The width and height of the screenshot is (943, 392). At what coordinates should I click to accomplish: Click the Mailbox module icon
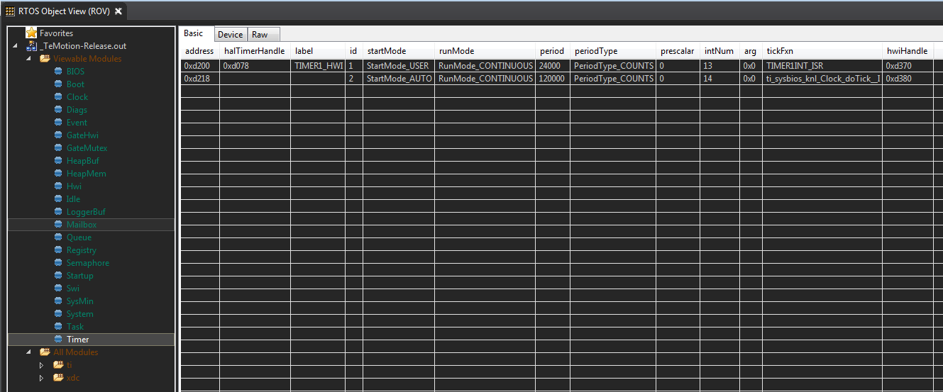[59, 225]
